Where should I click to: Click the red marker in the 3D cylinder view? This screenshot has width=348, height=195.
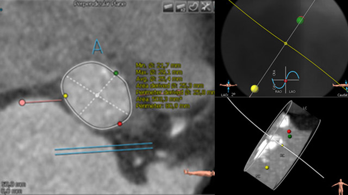[289, 131]
